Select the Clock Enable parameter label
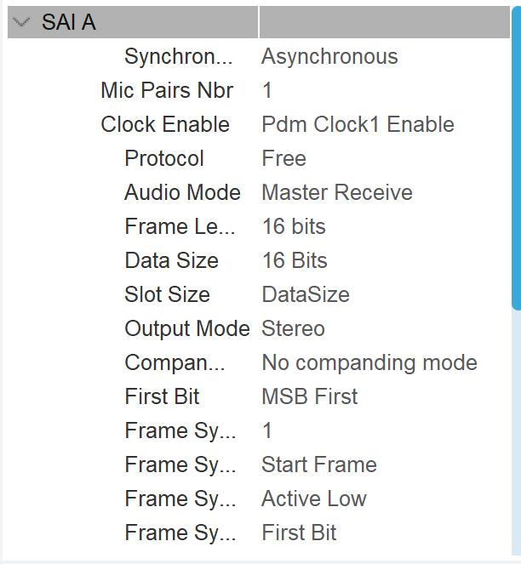This screenshot has width=521, height=564. click(165, 125)
